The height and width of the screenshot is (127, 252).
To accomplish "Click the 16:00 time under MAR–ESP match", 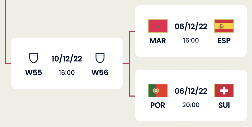I will (191, 40).
